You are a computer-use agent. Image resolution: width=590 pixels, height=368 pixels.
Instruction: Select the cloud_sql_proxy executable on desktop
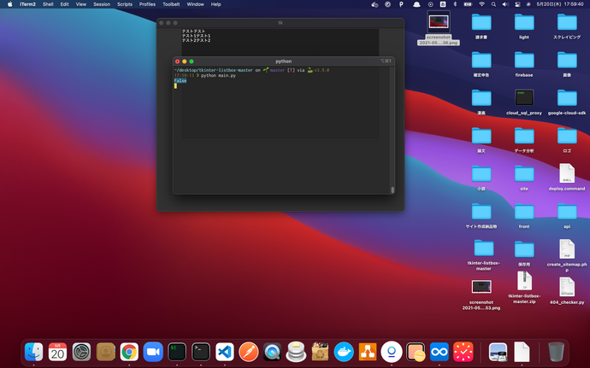point(524,102)
